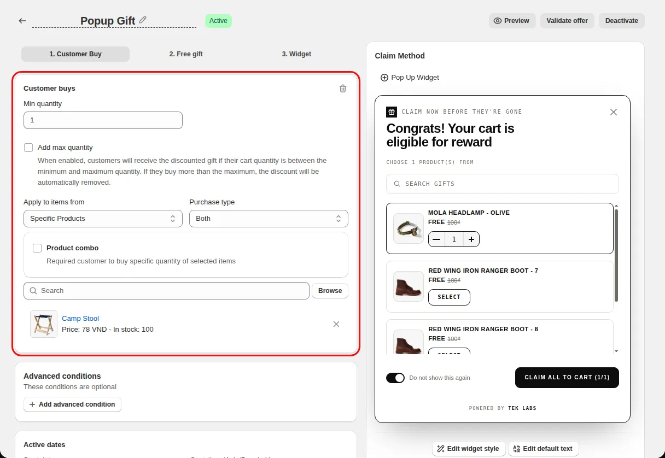Click the Preview button
This screenshot has width=665, height=458.
pyautogui.click(x=512, y=21)
